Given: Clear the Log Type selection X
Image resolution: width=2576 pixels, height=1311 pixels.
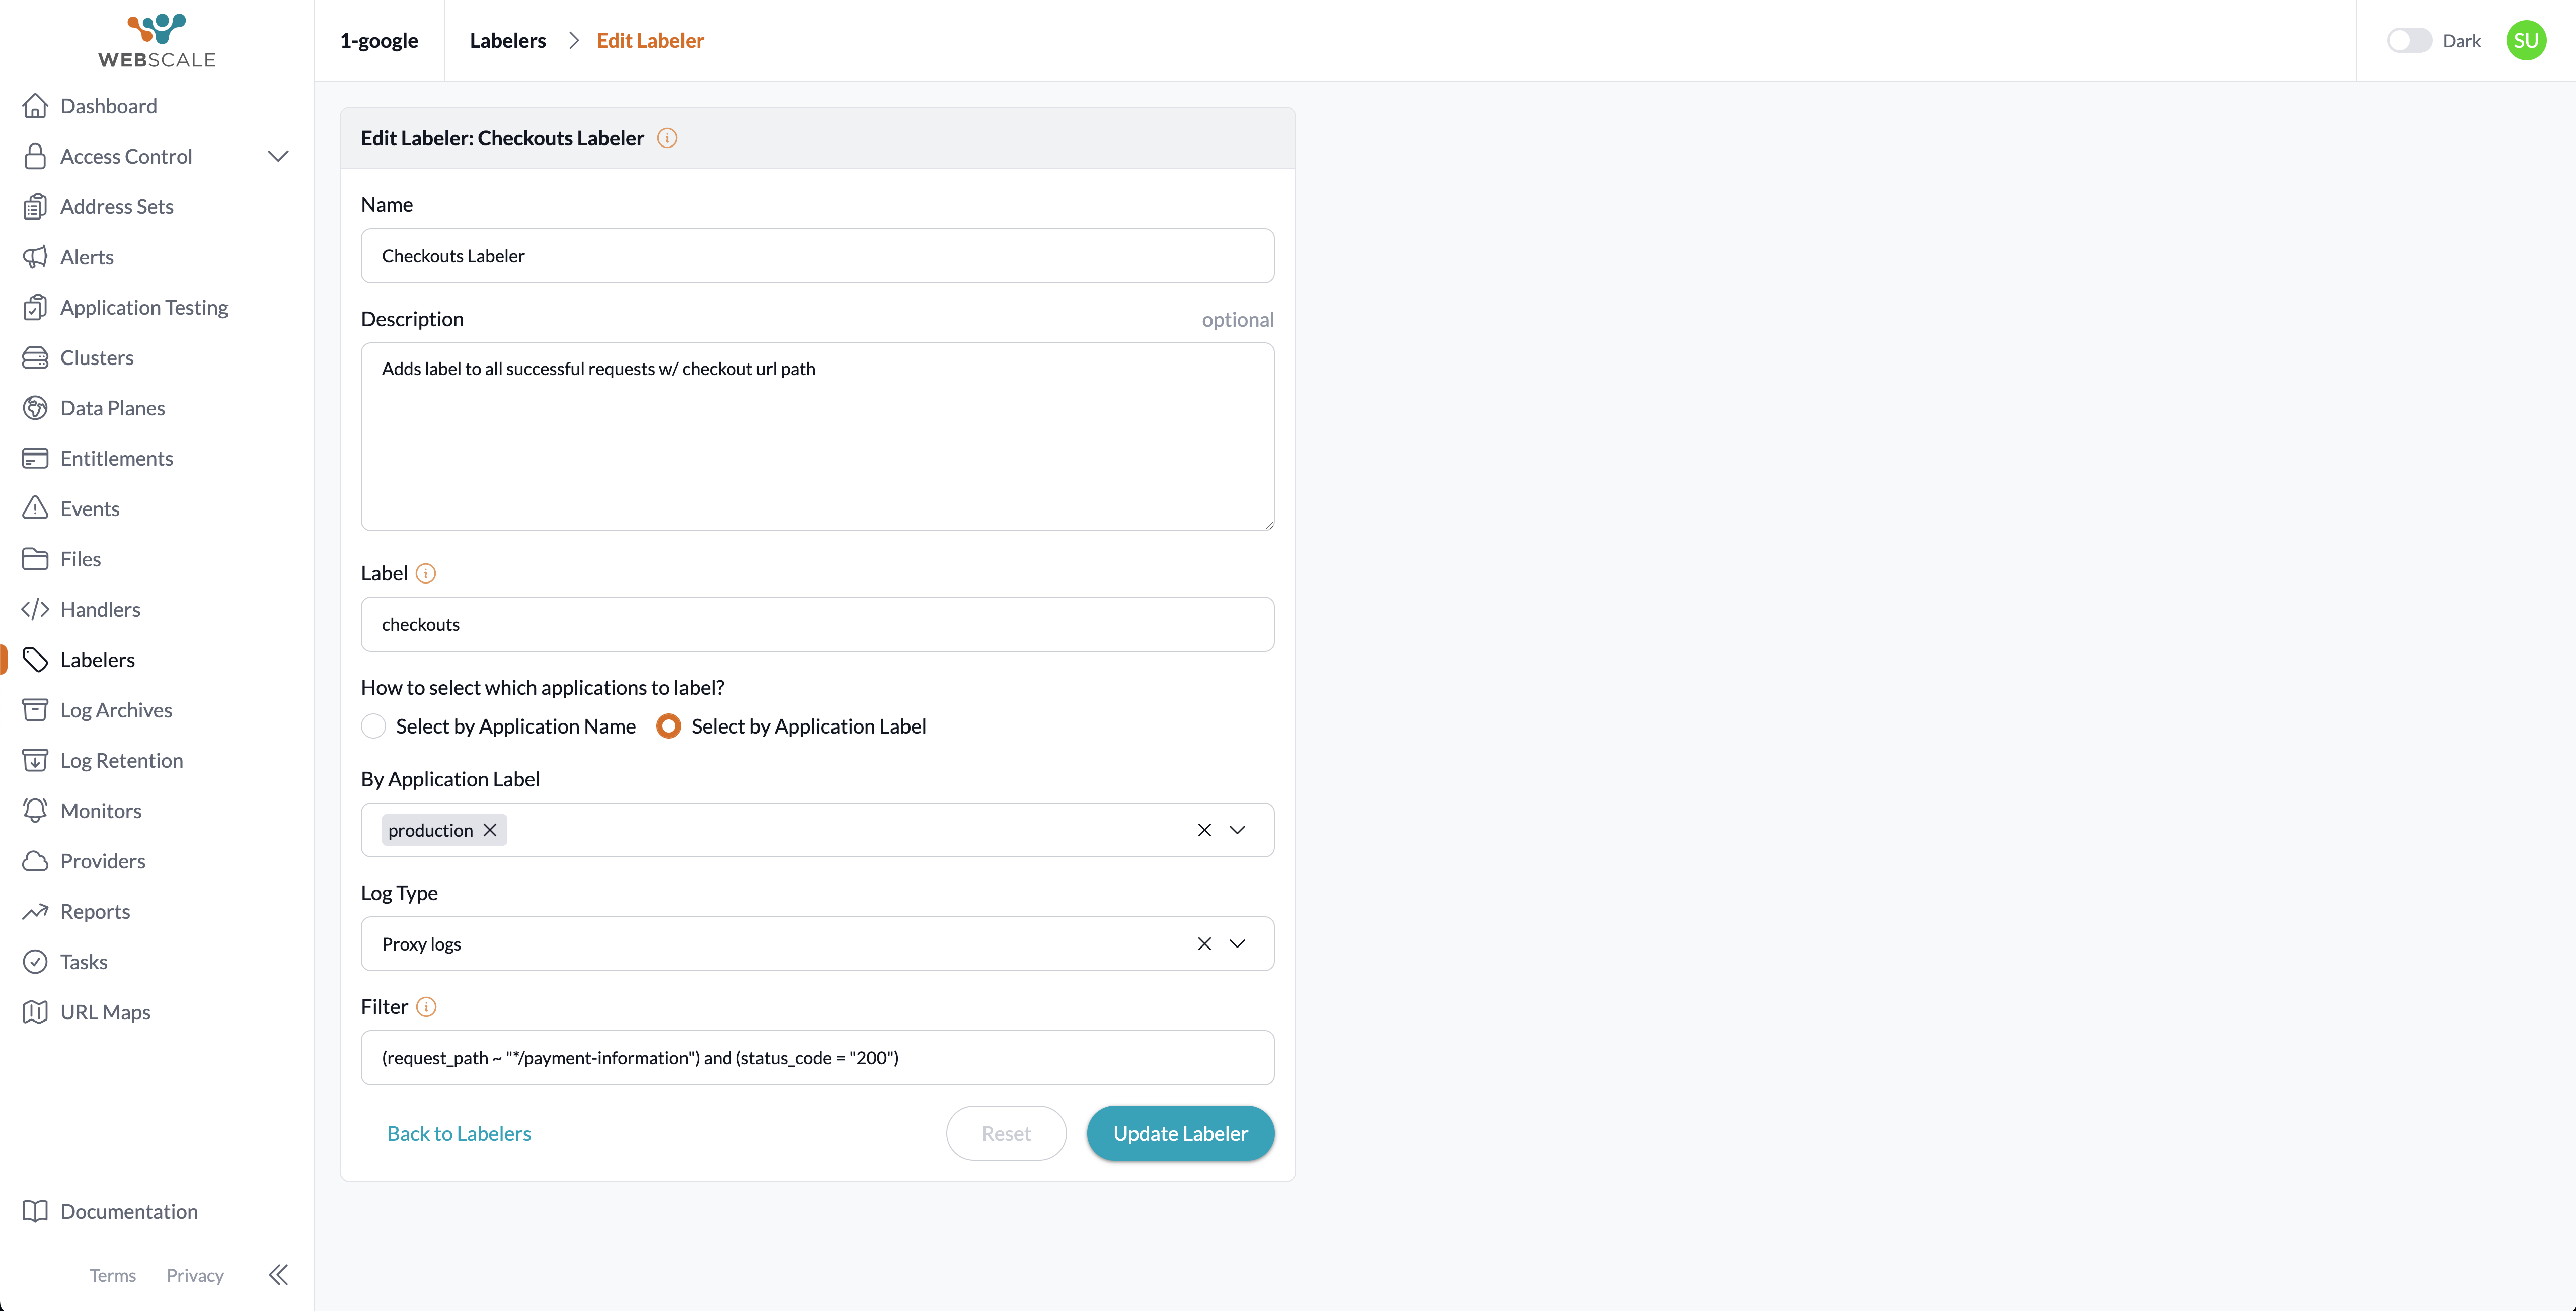Looking at the screenshot, I should 1204,944.
